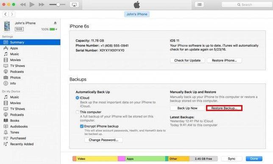Eject John's iPhone with eject icon
The image size is (273, 164).
tap(55, 23)
